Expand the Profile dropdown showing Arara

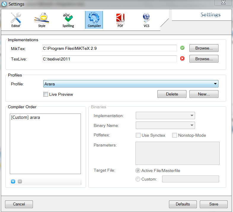131,84
